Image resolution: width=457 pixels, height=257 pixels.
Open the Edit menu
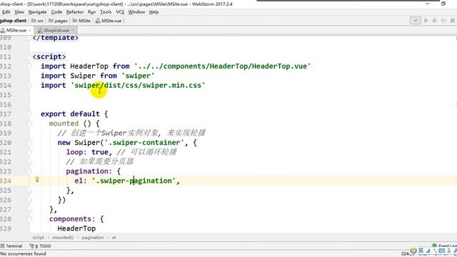6,12
